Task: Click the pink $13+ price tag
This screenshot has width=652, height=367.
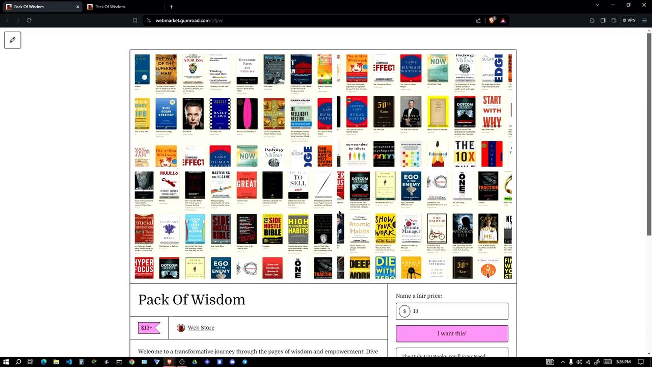Action: tap(149, 328)
